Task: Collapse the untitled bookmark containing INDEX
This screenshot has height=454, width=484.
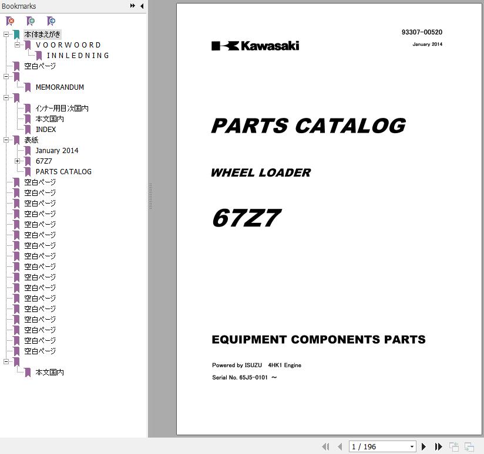Action: pyautogui.click(x=6, y=98)
